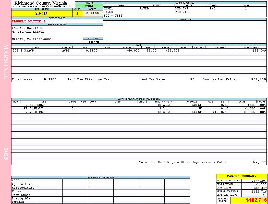Screen dimensions: 268x204
Task: Click the PARCEL SUMMARY header
Action: [x=241, y=176]
